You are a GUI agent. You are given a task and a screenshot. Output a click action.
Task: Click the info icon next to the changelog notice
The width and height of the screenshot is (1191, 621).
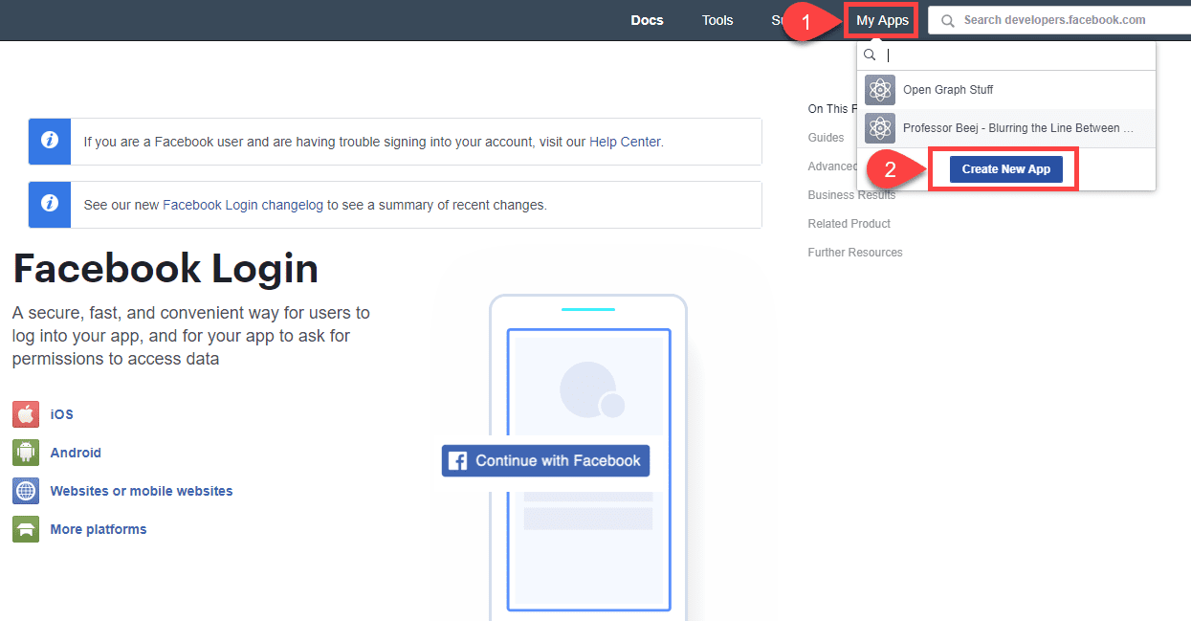(49, 204)
